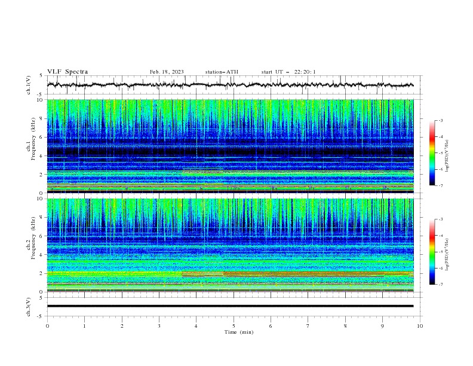Click the time axis tick label "10"
The height and width of the screenshot is (366, 473).
click(x=420, y=326)
